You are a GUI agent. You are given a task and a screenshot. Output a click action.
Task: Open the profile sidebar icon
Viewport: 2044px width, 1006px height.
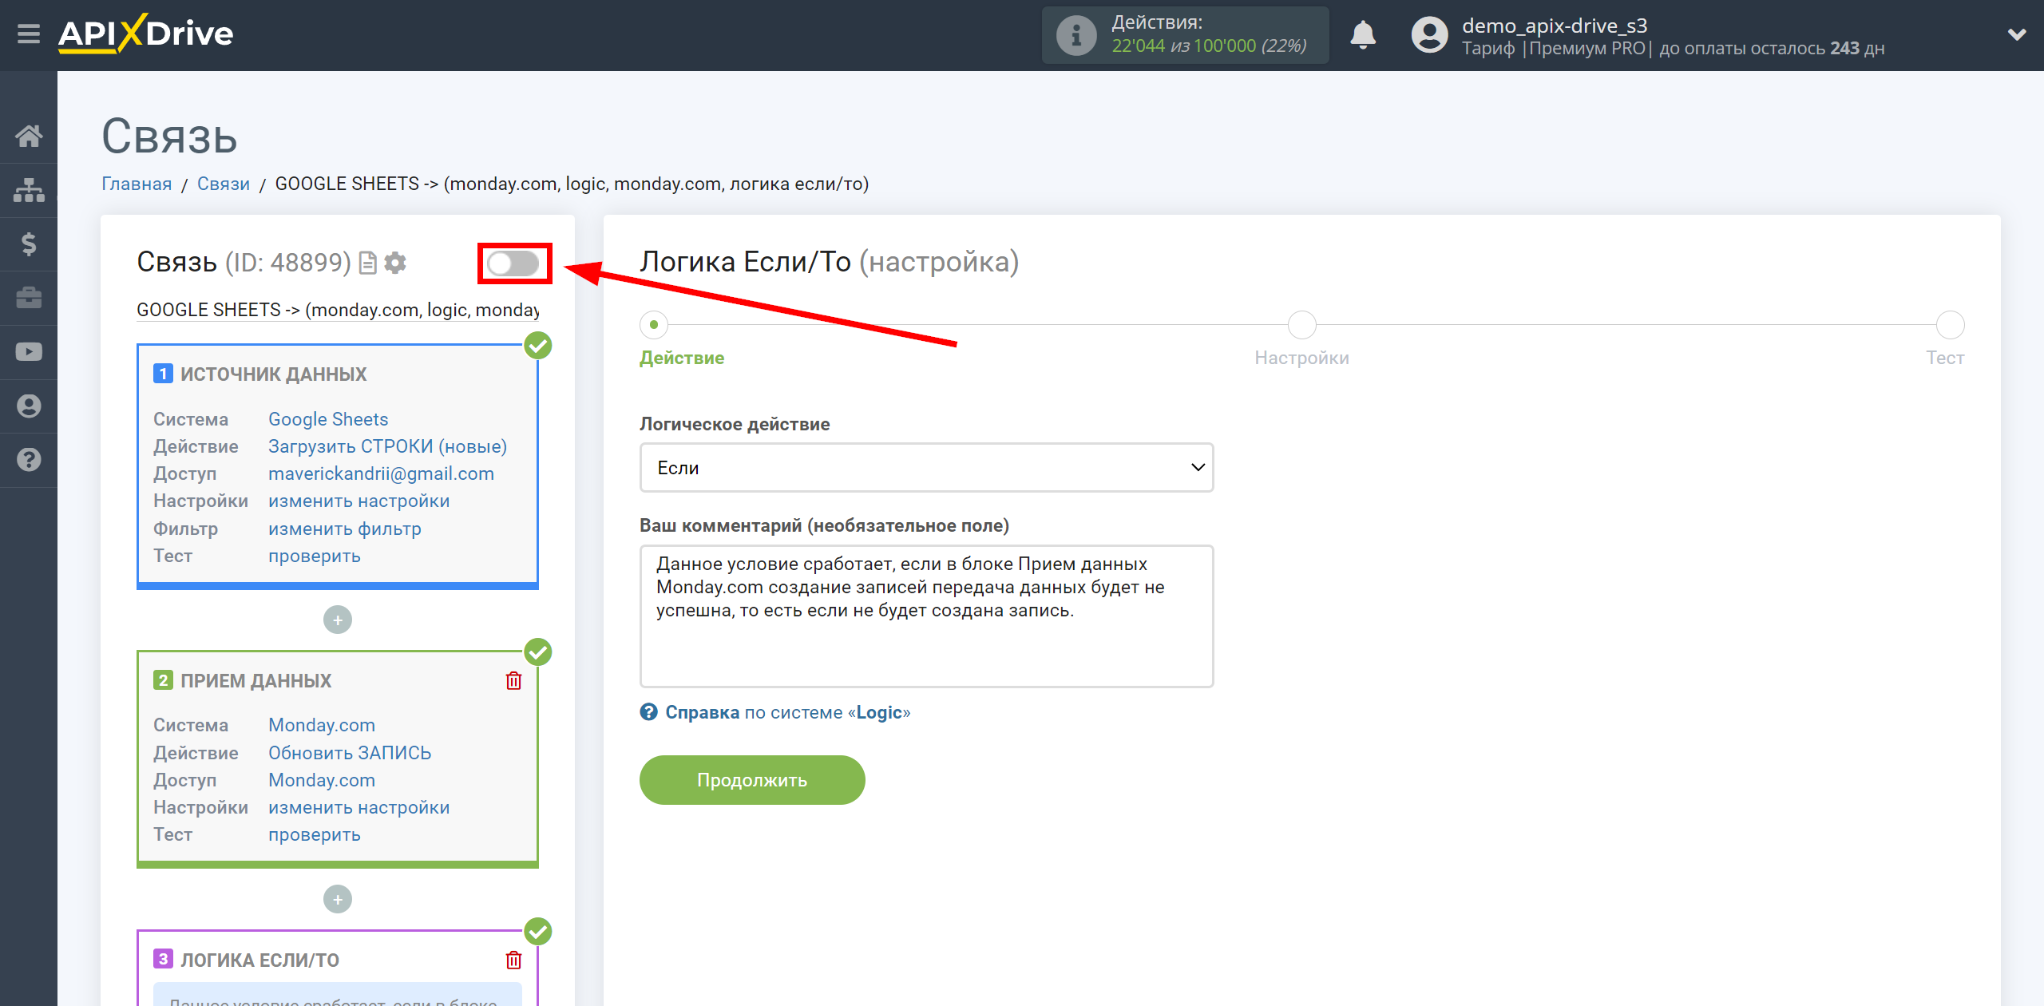point(29,406)
